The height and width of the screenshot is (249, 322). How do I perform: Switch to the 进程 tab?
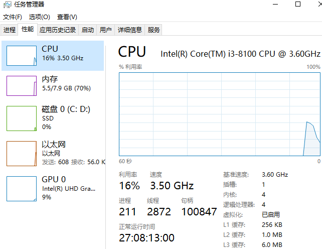click(10, 30)
